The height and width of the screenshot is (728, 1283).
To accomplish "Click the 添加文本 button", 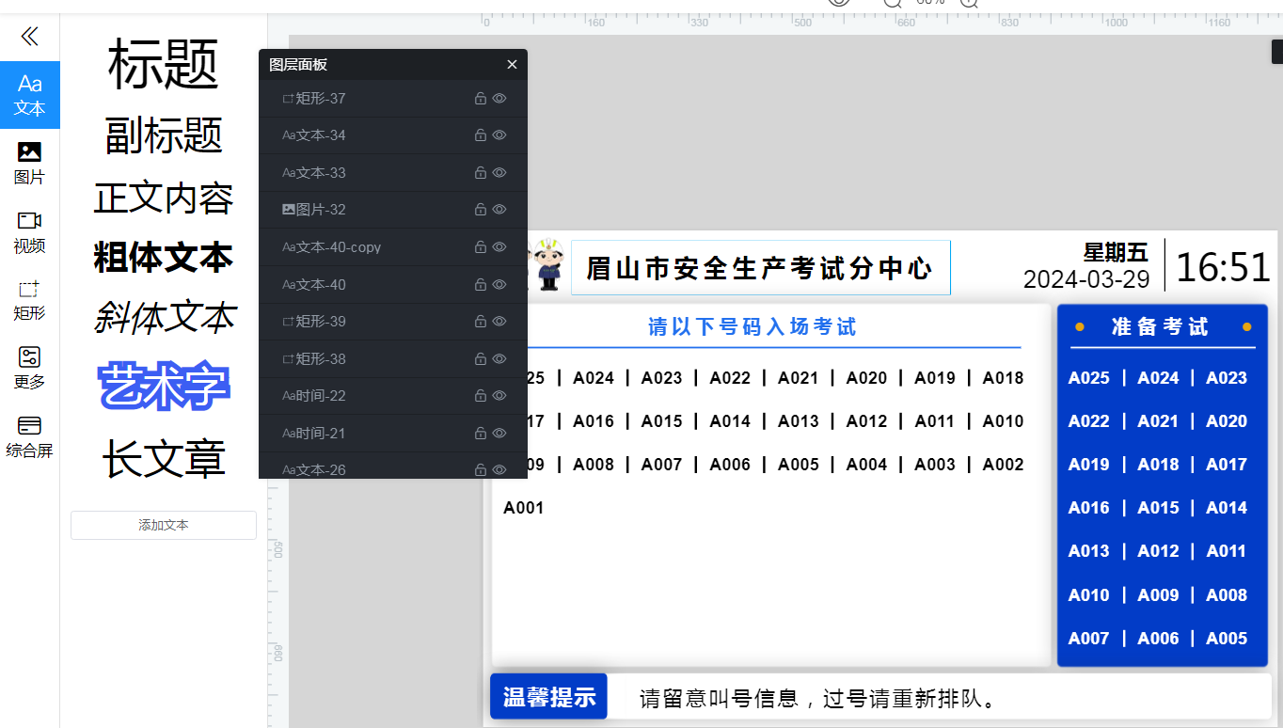I will click(163, 525).
